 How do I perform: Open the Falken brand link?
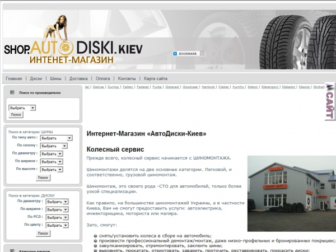tap(128, 87)
